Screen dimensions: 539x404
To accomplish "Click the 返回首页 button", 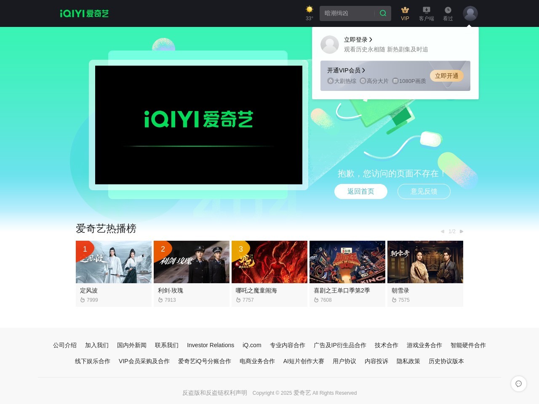I will [x=360, y=191].
